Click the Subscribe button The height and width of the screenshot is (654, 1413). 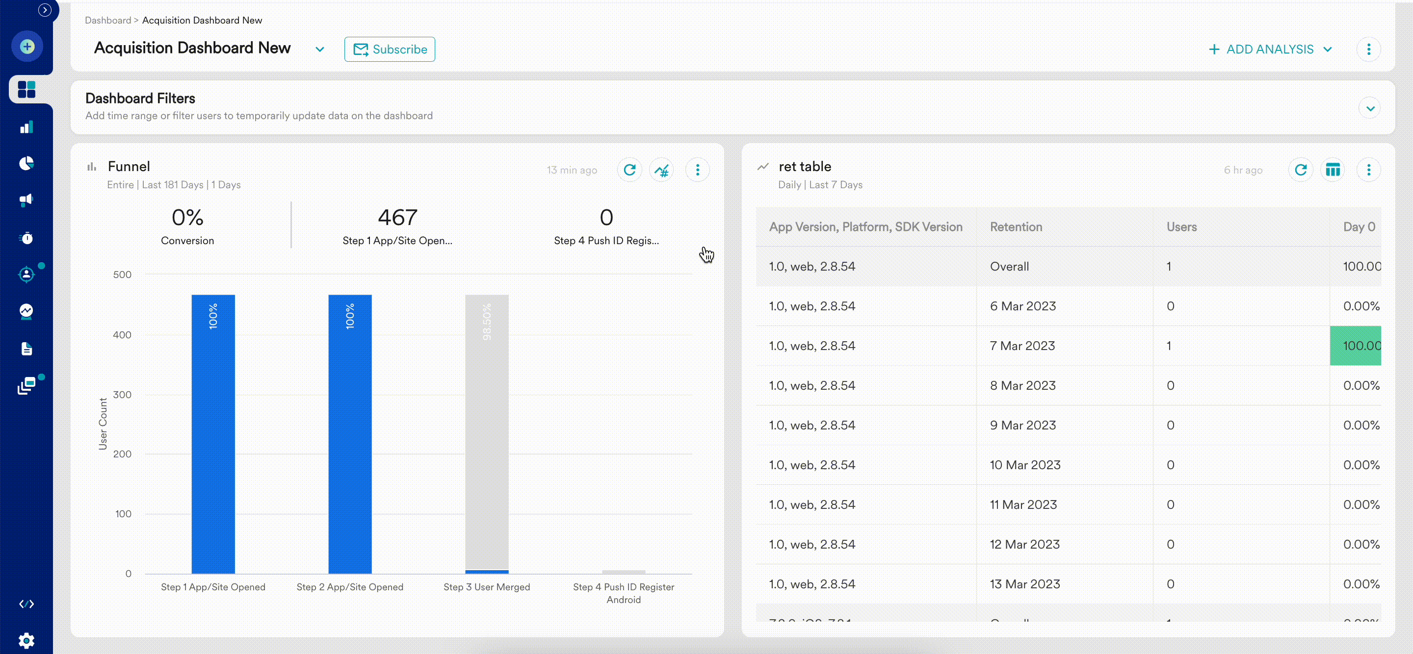tap(390, 50)
